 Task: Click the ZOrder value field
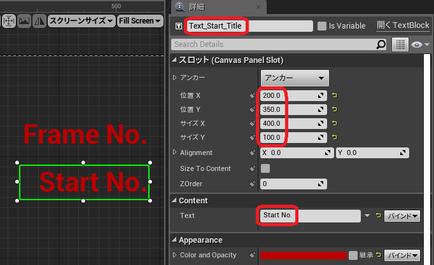point(293,184)
